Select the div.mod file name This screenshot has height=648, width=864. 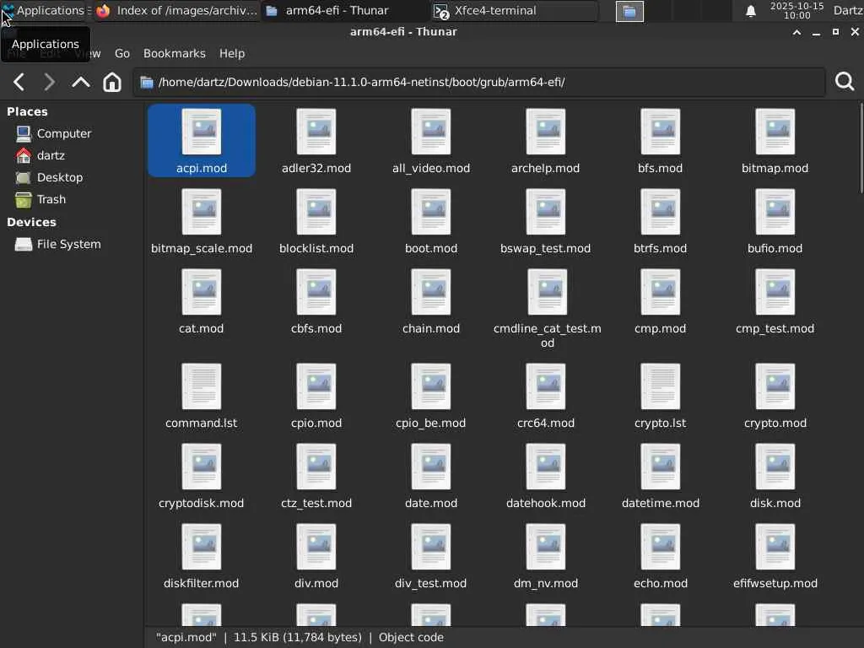point(316,583)
